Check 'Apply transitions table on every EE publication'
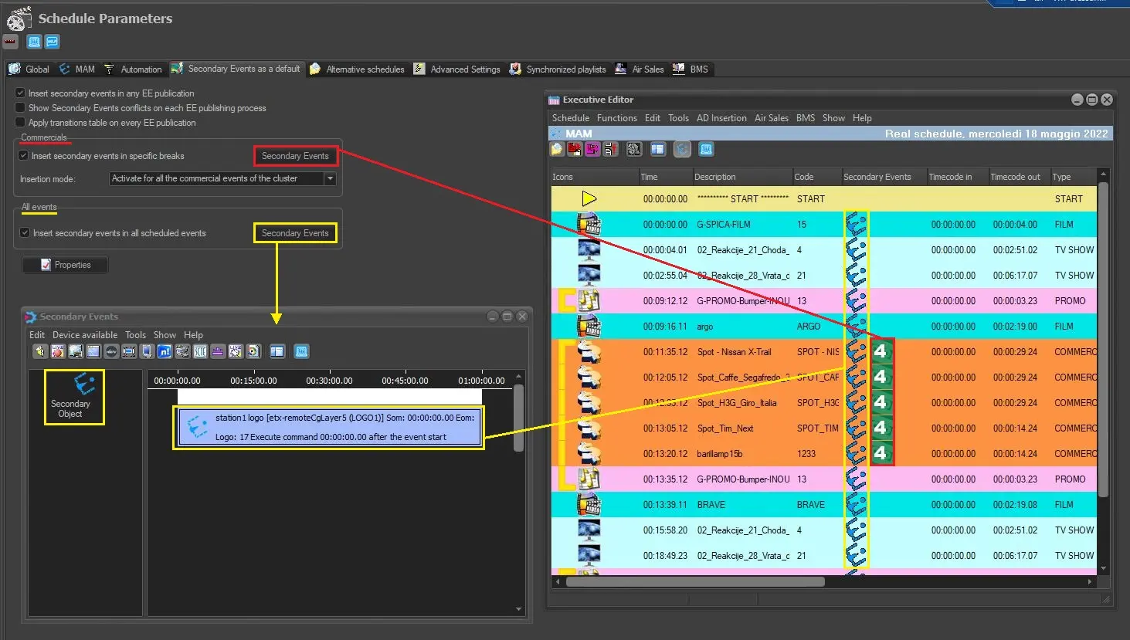 [x=20, y=123]
